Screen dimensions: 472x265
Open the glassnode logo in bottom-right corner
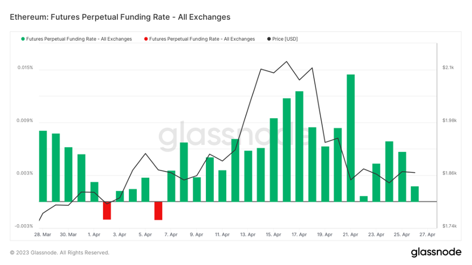coord(435,252)
